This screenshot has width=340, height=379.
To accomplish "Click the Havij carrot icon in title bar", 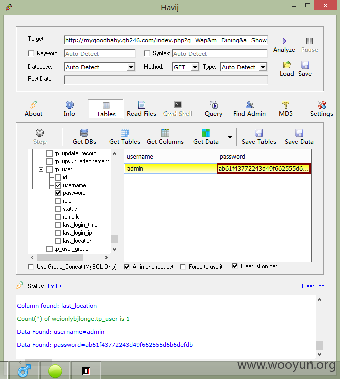I will click(9, 7).
